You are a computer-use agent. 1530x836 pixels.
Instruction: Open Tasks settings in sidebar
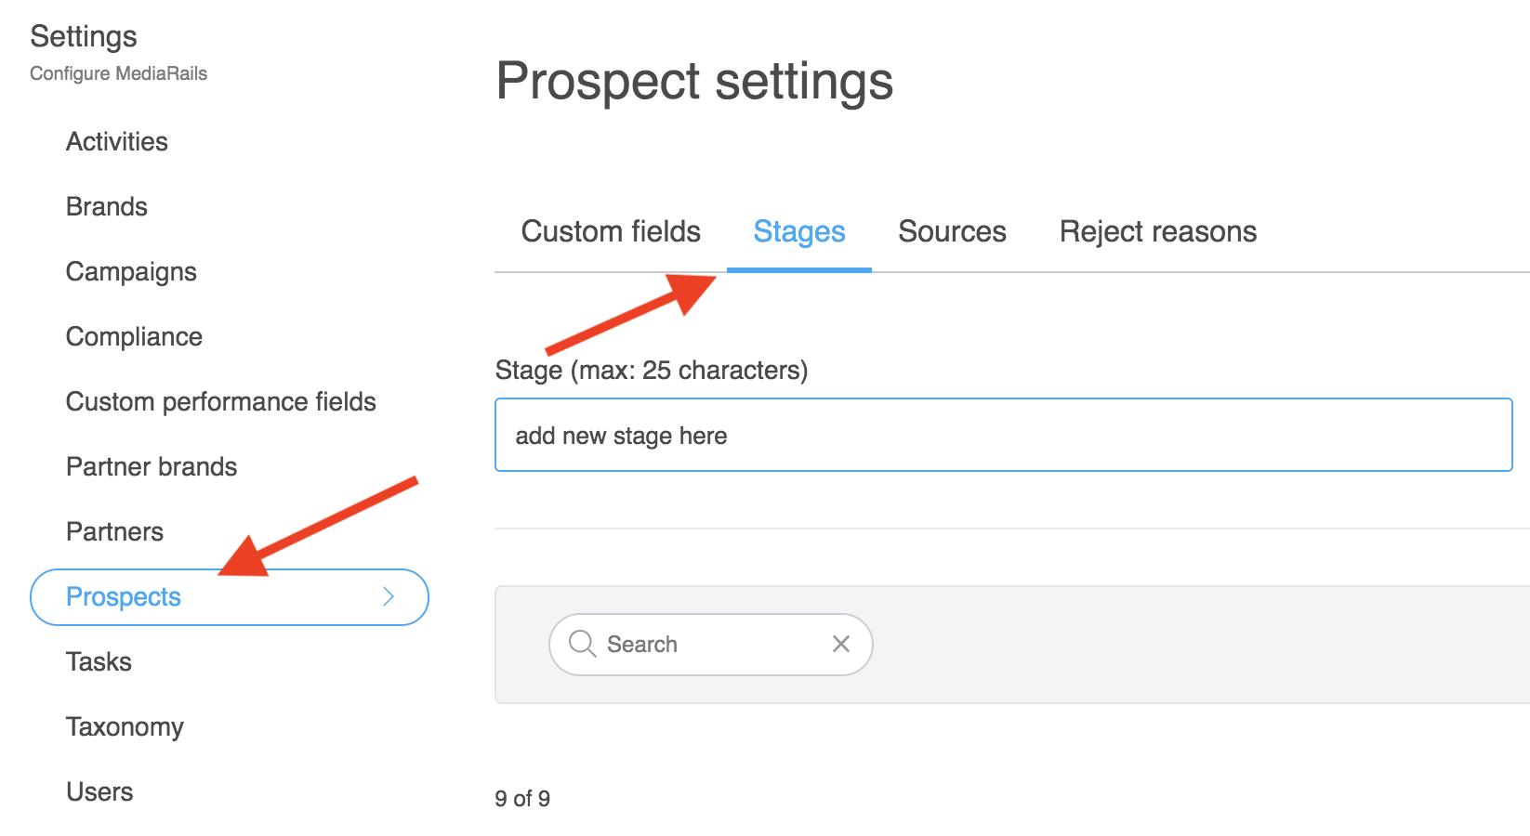pos(99,661)
